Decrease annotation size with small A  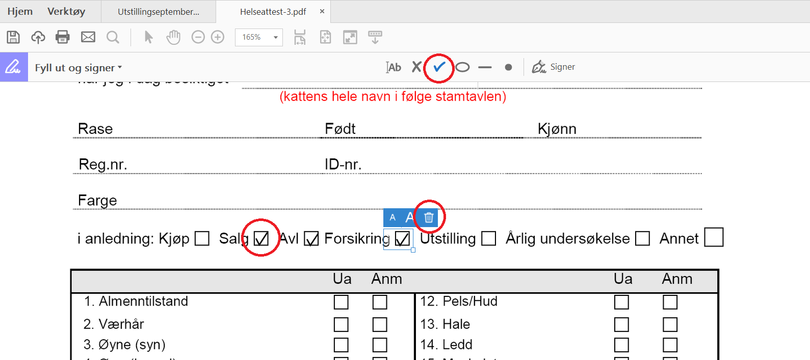pos(393,217)
